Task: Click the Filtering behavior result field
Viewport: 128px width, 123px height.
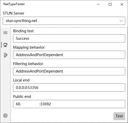Action: point(69,71)
